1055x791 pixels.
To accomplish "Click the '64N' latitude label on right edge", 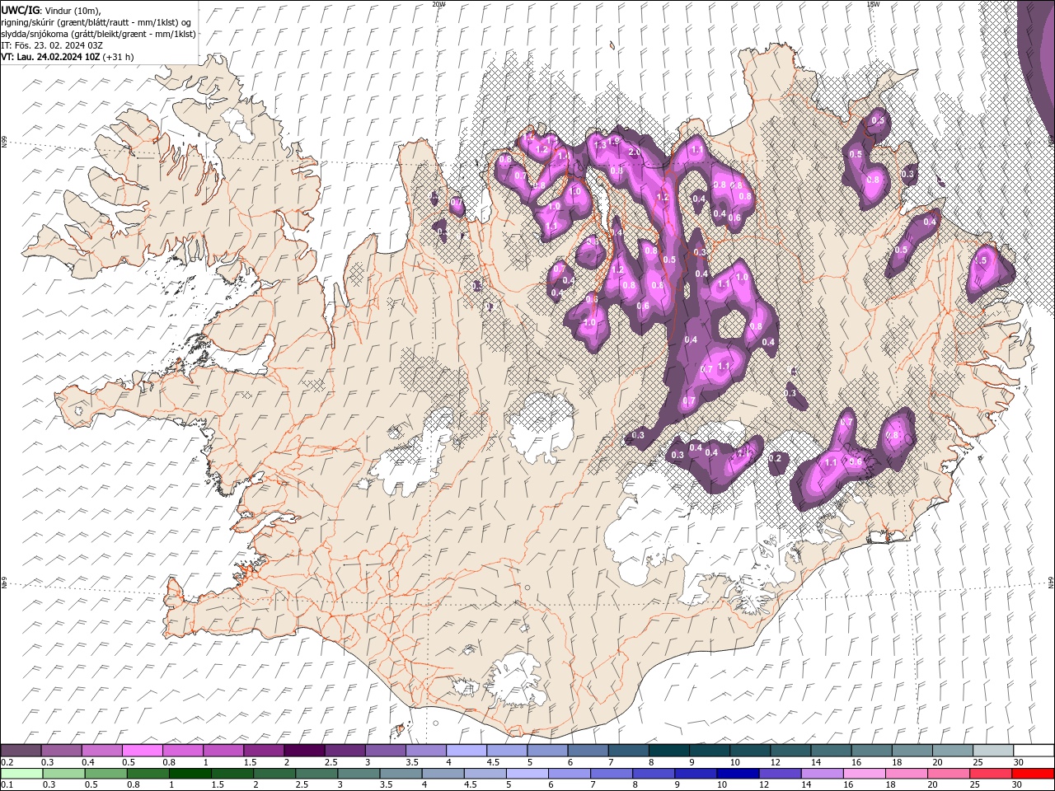I will (1051, 582).
